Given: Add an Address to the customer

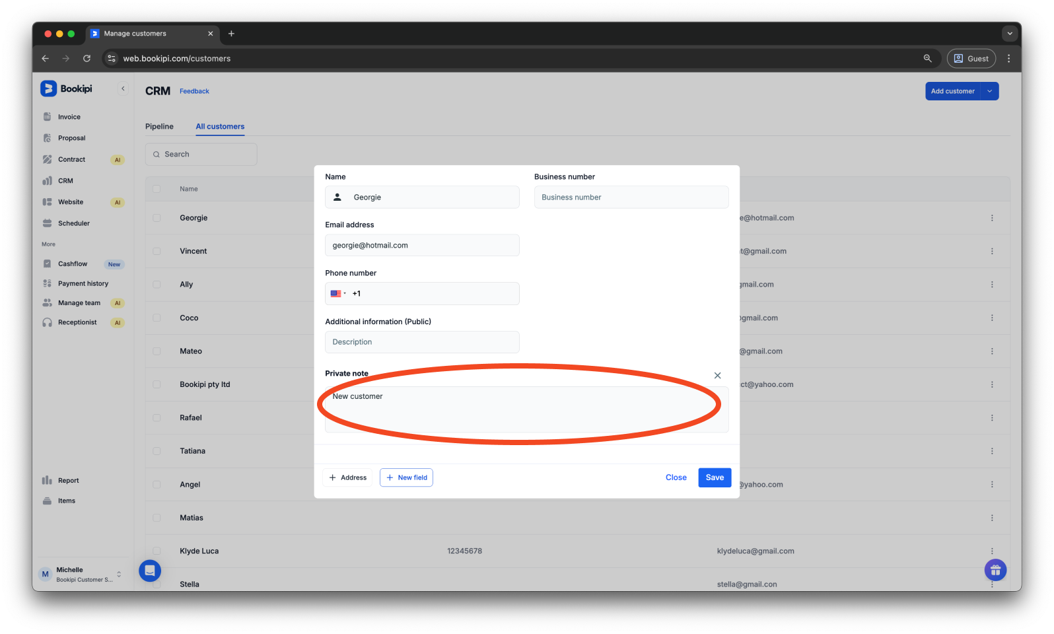Looking at the screenshot, I should (x=347, y=477).
